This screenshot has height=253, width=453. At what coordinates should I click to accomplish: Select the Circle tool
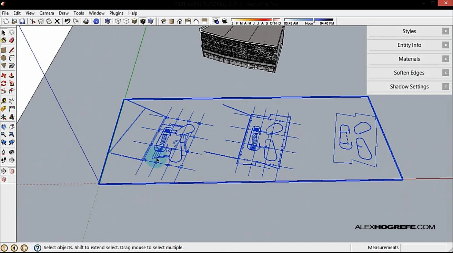3,58
